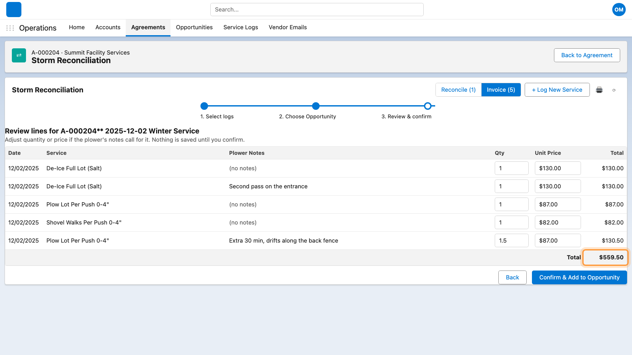Screen dimensions: 632x355
Task: Click Confirm & Add to Opportunity
Action: pos(579,277)
